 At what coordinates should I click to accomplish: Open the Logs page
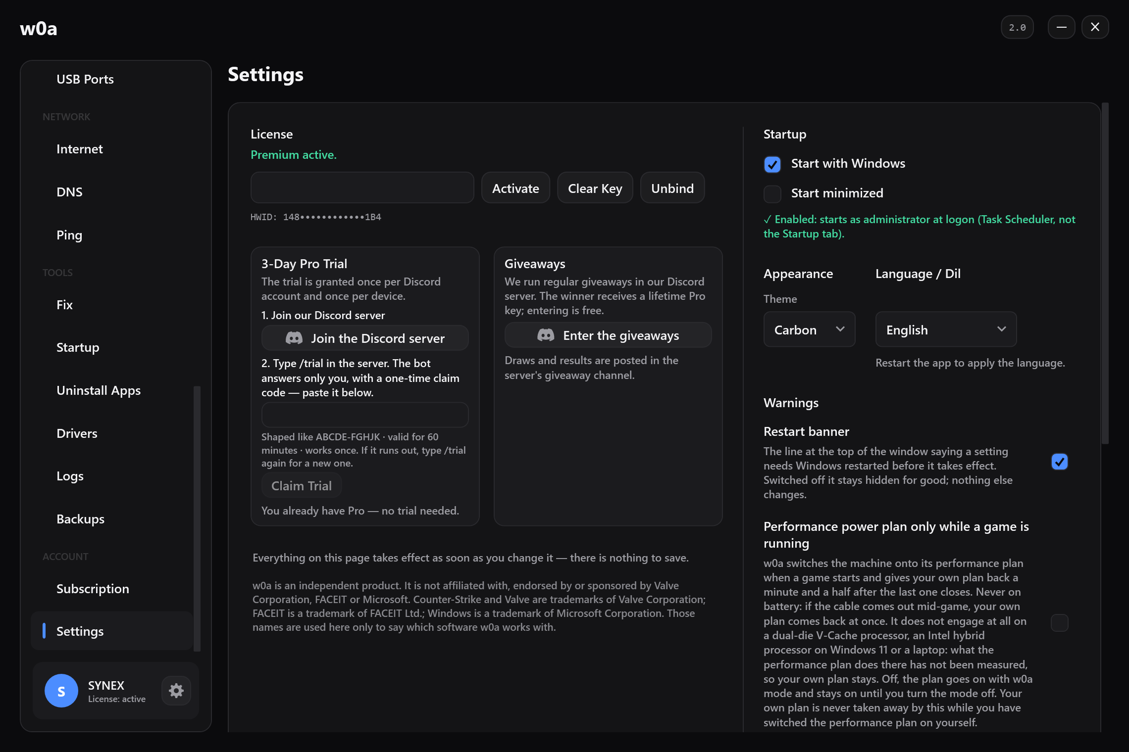click(x=112, y=476)
